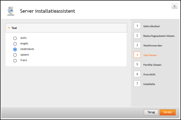Select the duits language option
The width and height of the screenshot is (181, 120).
15,38
